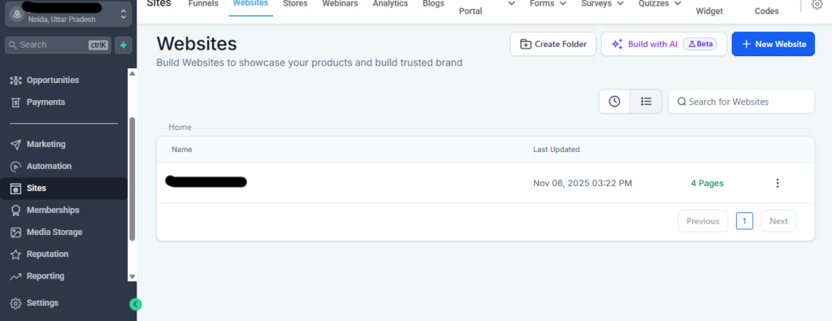
Task: Open the Widget tab
Action: point(709,11)
